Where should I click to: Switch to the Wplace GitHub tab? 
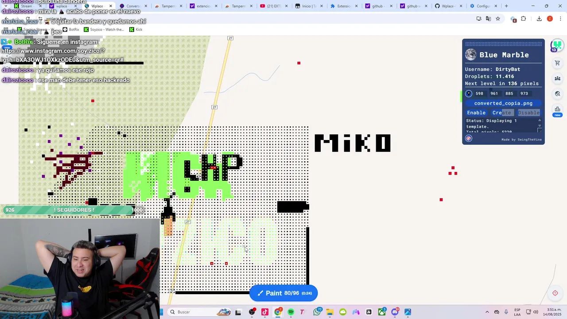[x=447, y=6]
